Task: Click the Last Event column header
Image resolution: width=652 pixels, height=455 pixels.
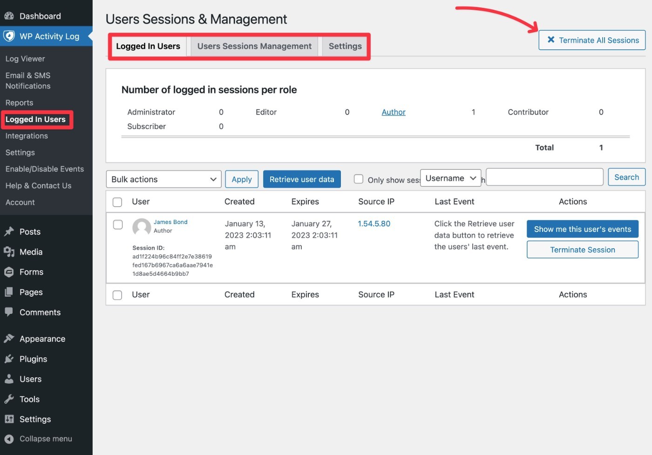Action: pos(455,202)
